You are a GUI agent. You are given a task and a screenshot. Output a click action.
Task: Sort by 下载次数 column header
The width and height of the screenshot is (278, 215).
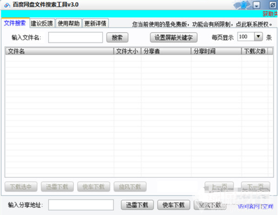coord(255,51)
